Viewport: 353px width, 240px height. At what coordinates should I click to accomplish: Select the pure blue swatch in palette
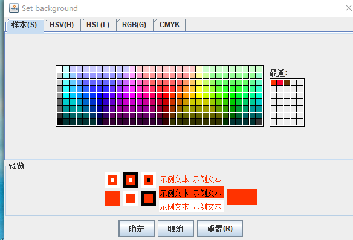100,96
